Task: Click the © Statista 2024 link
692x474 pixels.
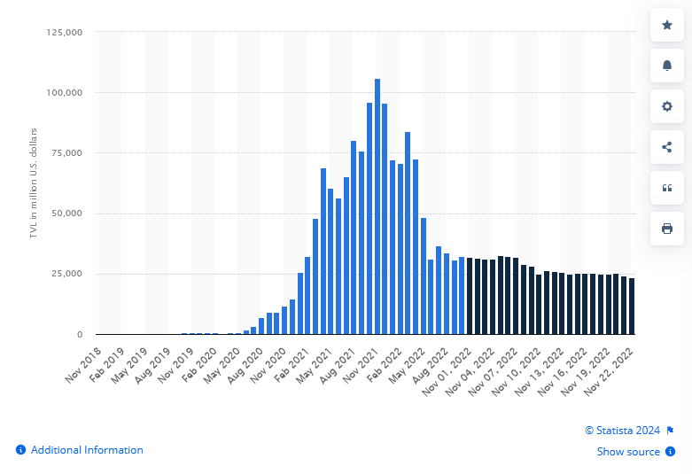Action: click(622, 431)
